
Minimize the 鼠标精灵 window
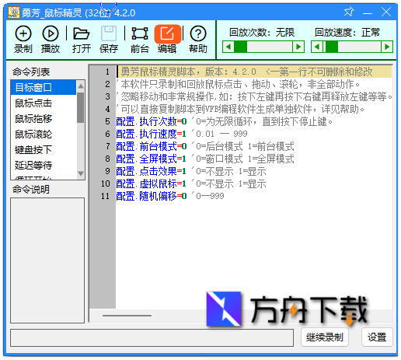(x=368, y=12)
